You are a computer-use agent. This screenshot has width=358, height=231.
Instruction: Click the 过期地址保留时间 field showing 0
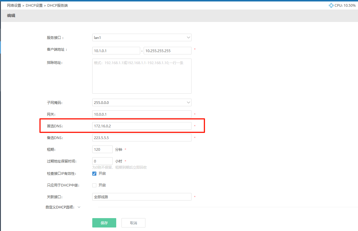102,161
